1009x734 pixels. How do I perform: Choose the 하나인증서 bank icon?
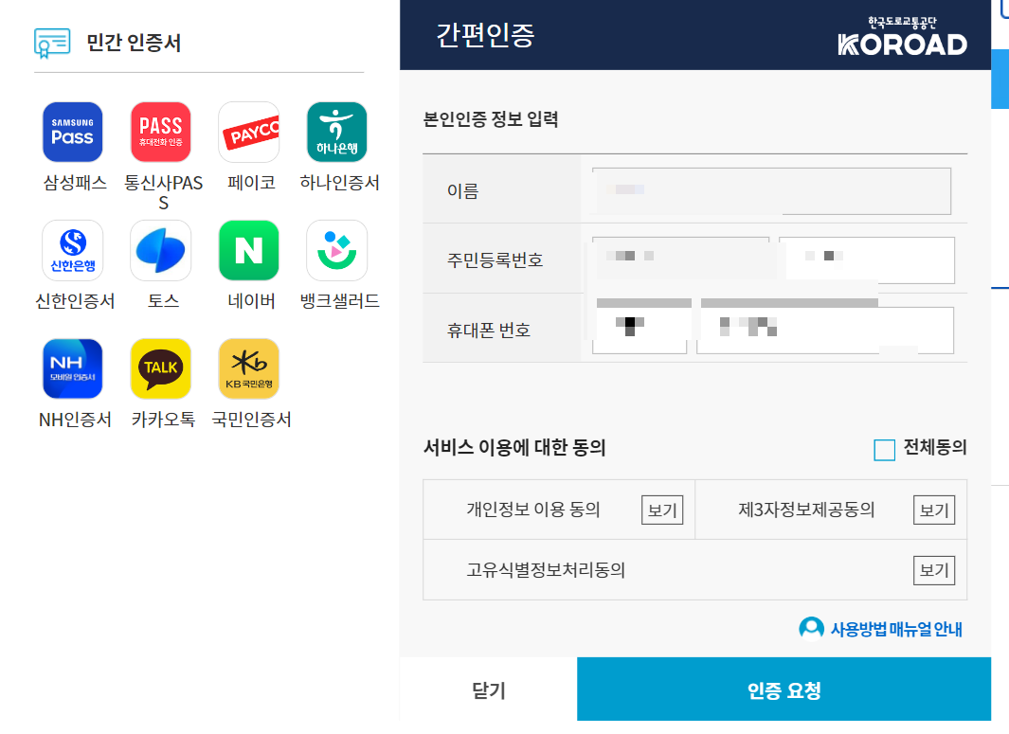click(335, 132)
